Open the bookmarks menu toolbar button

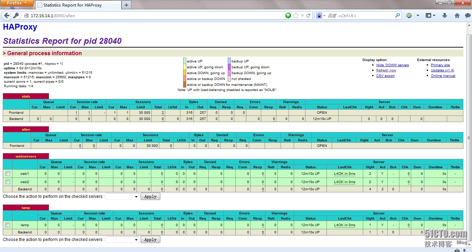[430, 16]
